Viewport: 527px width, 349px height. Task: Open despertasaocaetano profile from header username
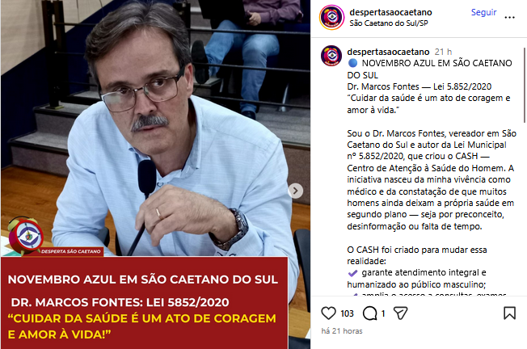(x=390, y=12)
